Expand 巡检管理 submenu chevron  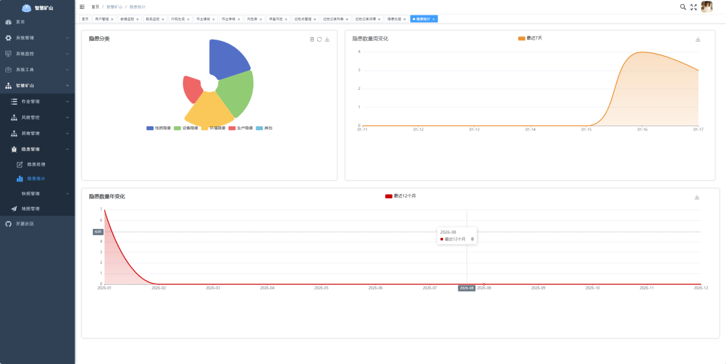pyautogui.click(x=67, y=133)
